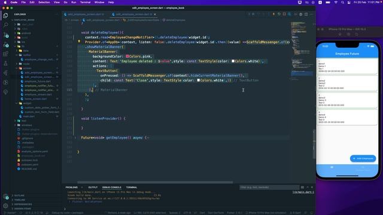Image resolution: width=383 pixels, height=215 pixels.
Task: Open README.md in explorer
Action: coord(29,169)
